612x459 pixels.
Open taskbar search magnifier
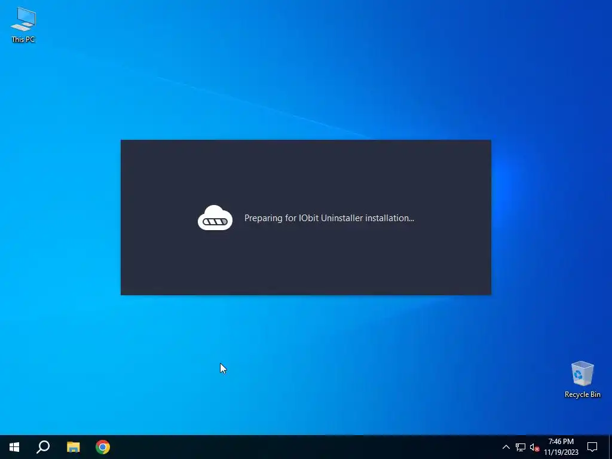(x=43, y=447)
